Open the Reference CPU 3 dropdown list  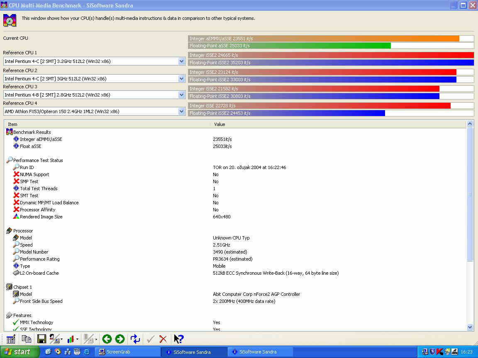click(x=181, y=95)
